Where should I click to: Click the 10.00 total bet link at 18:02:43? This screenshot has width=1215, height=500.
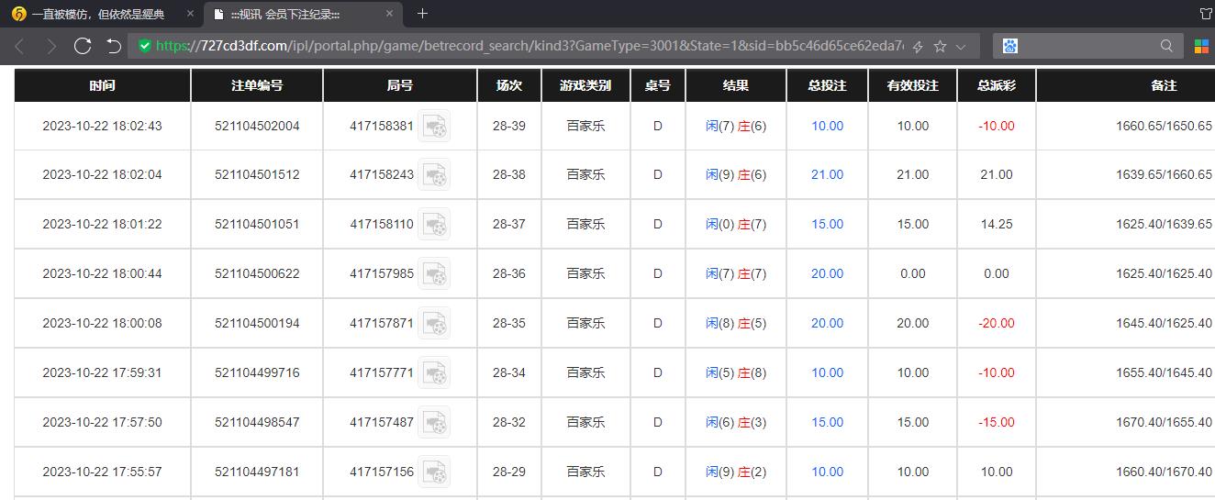827,126
